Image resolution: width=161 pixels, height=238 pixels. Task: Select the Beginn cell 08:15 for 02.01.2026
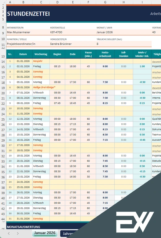57,67
